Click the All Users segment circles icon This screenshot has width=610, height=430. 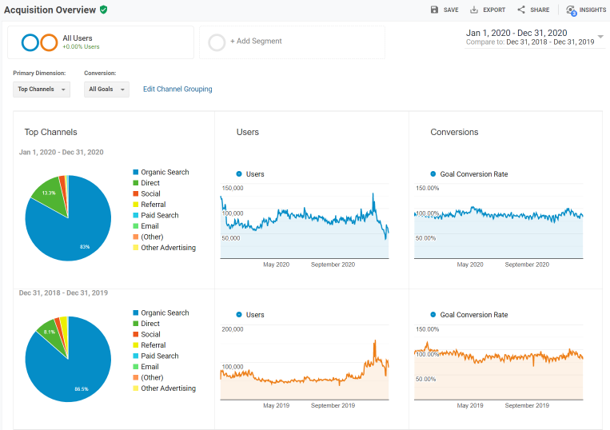pos(39,42)
